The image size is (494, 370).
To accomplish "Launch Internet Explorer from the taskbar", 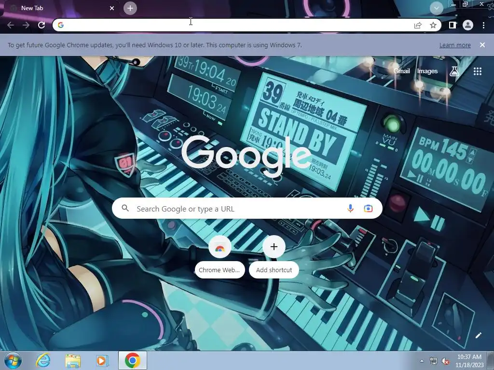I will point(43,360).
